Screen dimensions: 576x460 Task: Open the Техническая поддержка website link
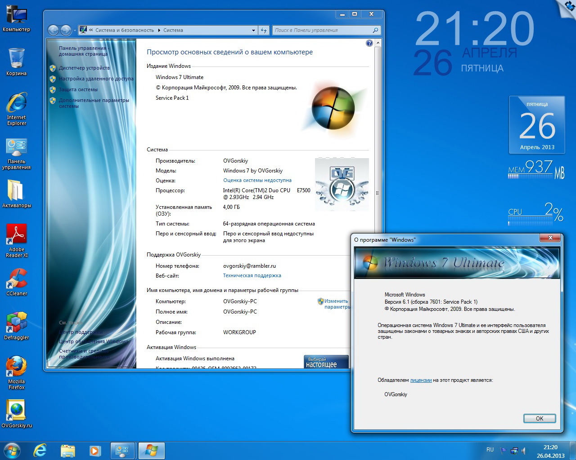point(252,275)
